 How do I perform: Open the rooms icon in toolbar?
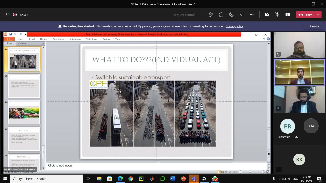241,15
